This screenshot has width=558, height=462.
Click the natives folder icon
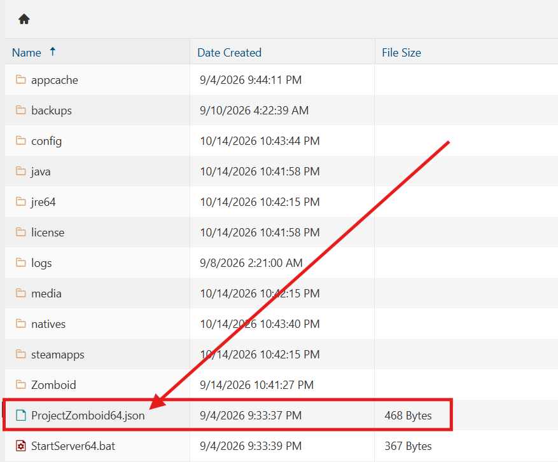pyautogui.click(x=20, y=323)
